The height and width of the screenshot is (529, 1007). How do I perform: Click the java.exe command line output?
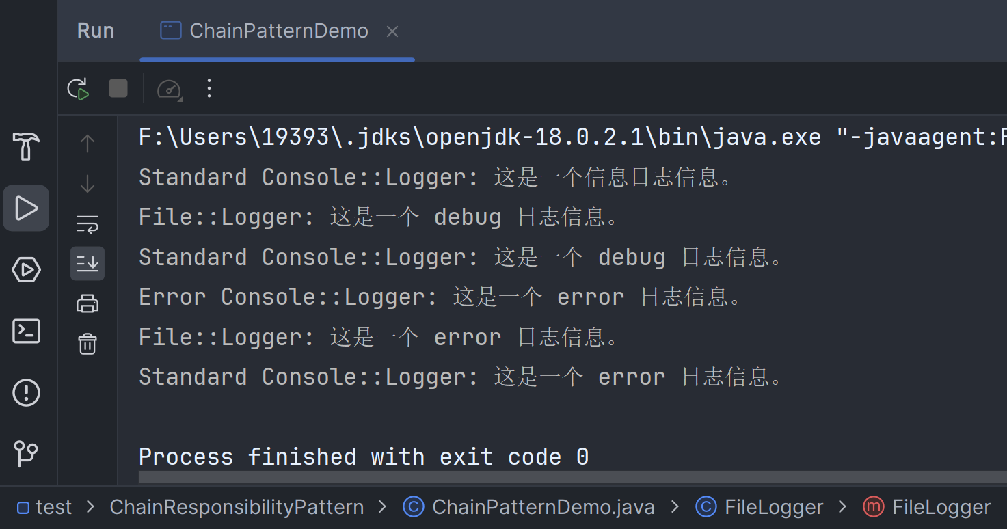coord(572,137)
